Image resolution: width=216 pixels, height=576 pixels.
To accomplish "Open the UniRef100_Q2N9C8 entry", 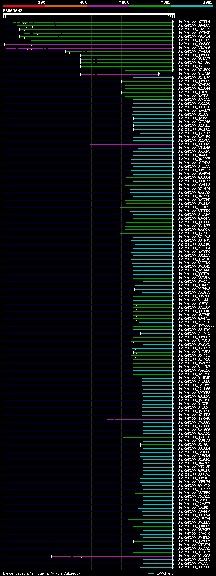I will [x=194, y=556].
